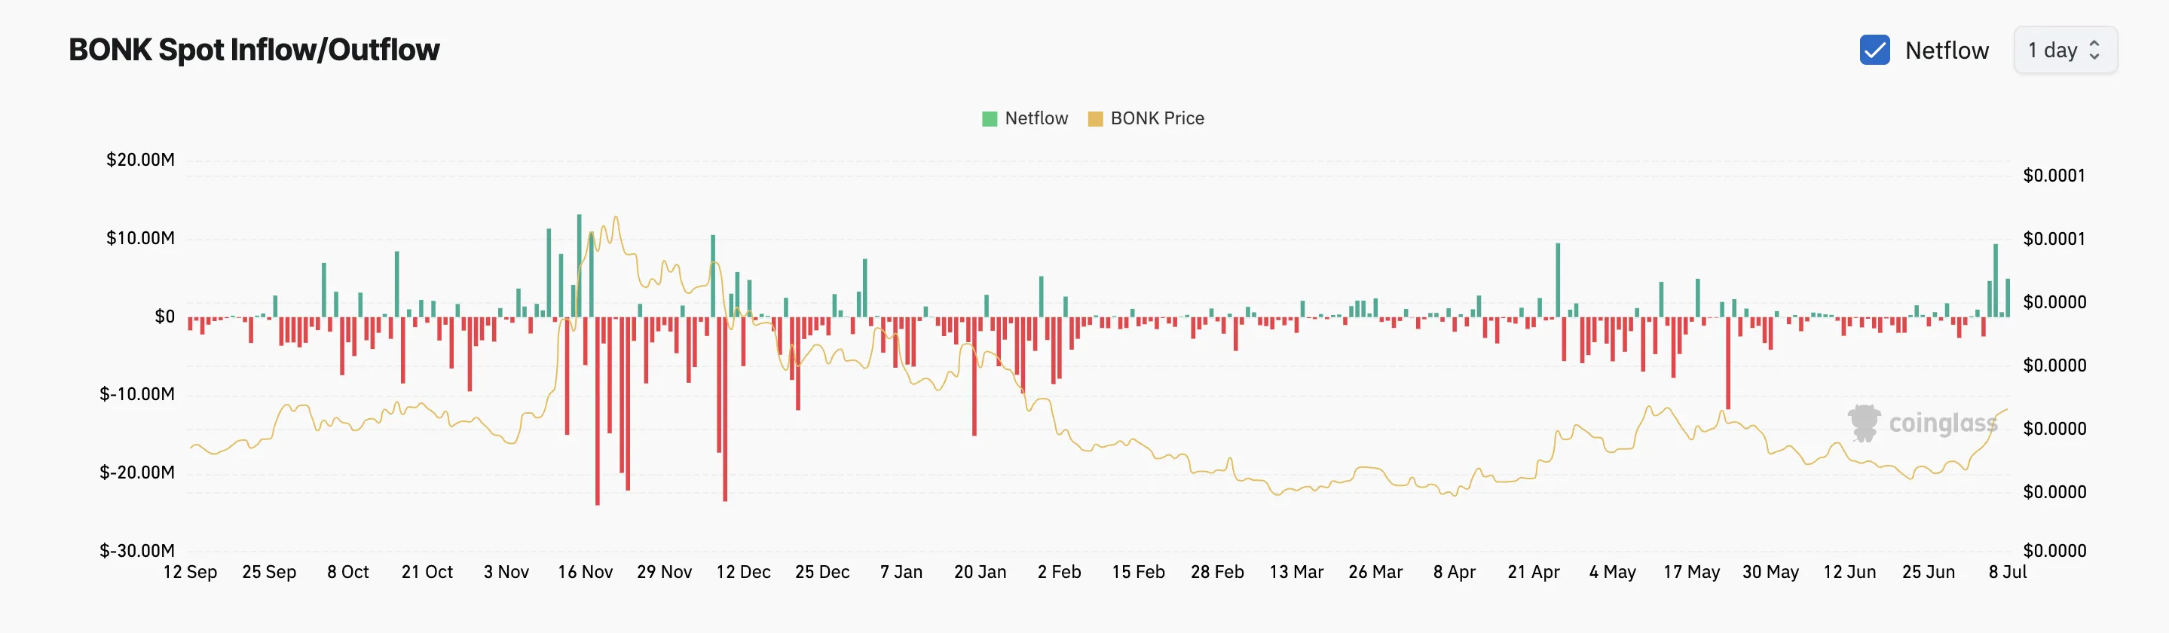2169x633 pixels.
Task: Click the up-down chevron arrows on interval selector
Action: [x=2094, y=50]
